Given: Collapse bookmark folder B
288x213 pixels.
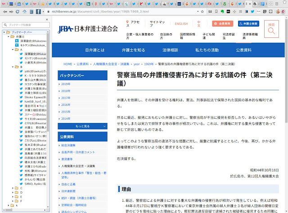Looking at the screenshot, I should point(13,67).
